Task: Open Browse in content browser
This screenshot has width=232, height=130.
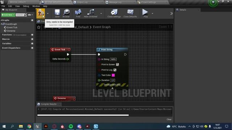Action: click(66, 13)
